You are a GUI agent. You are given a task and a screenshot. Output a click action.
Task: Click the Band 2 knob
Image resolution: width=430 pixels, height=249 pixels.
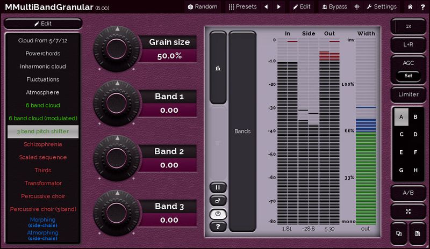tap(117, 158)
